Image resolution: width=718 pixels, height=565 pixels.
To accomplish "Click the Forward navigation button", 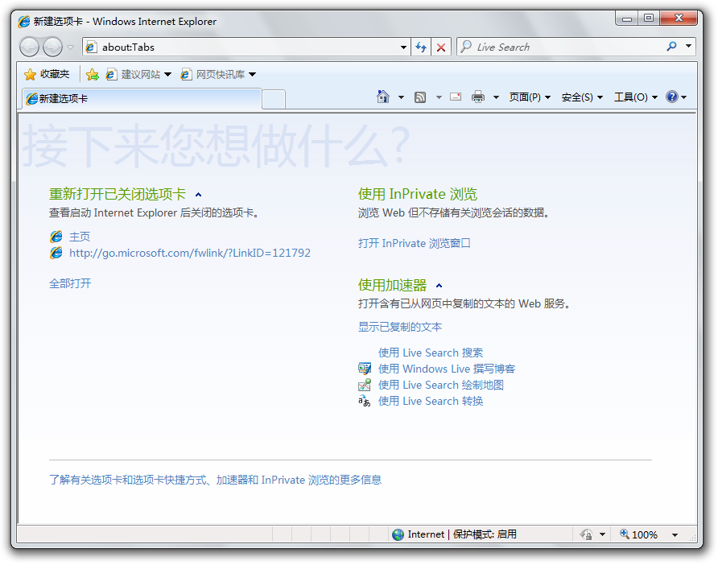I will (x=52, y=47).
